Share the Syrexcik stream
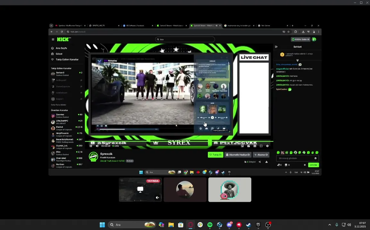This screenshot has height=230, width=370. (x=260, y=162)
